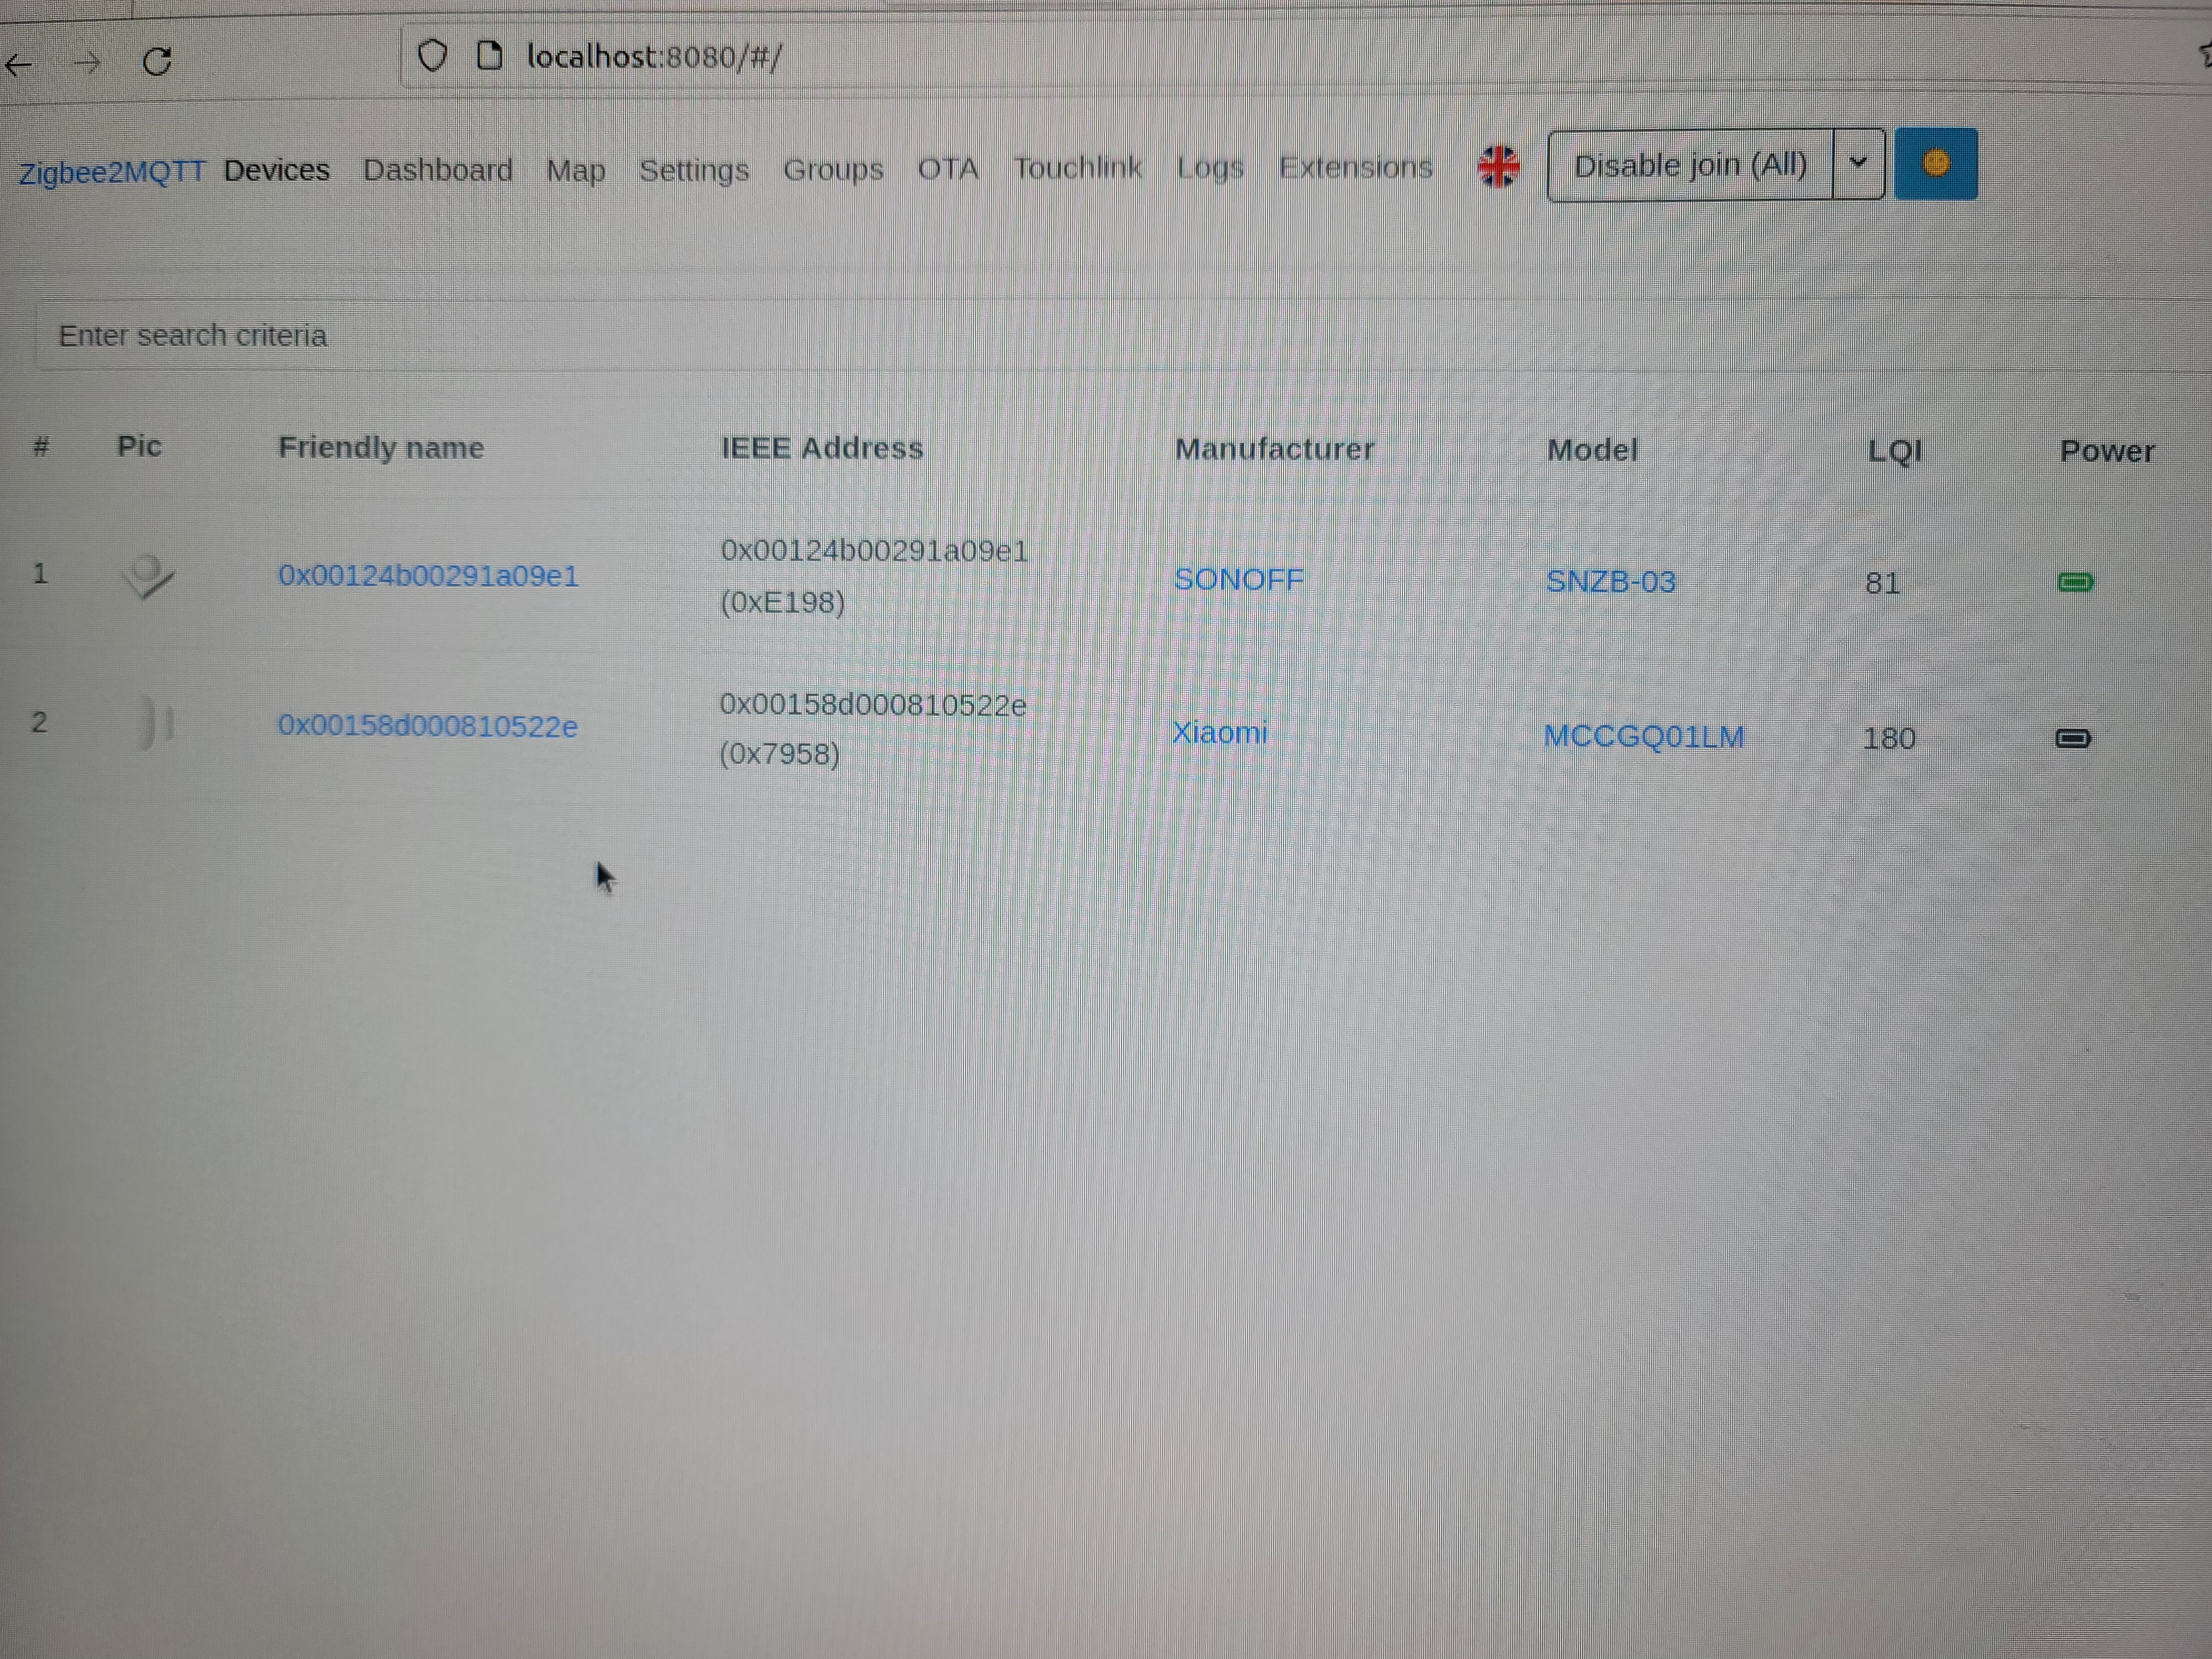Sort by Power column header
This screenshot has width=2212, height=1659.
click(2107, 451)
